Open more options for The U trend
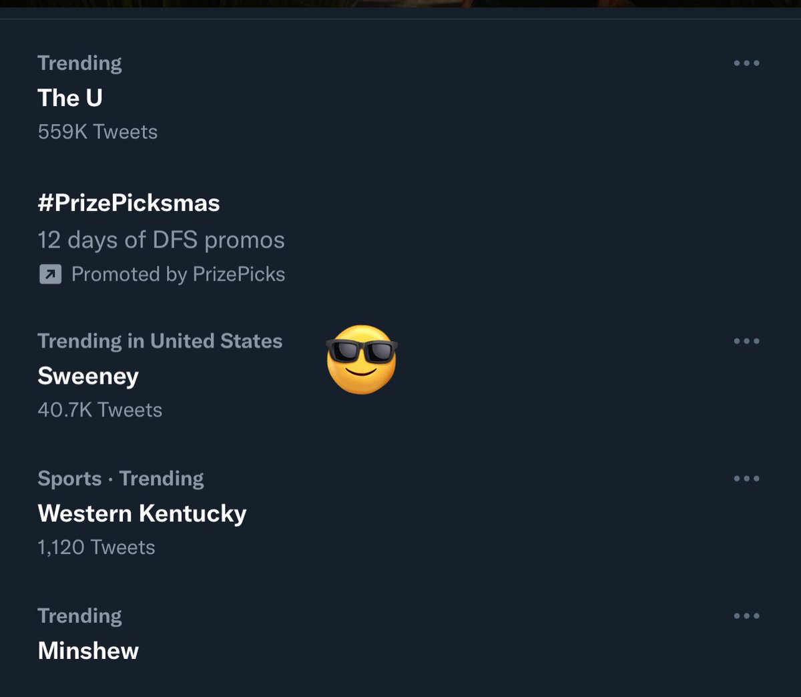801x697 pixels. [746, 63]
